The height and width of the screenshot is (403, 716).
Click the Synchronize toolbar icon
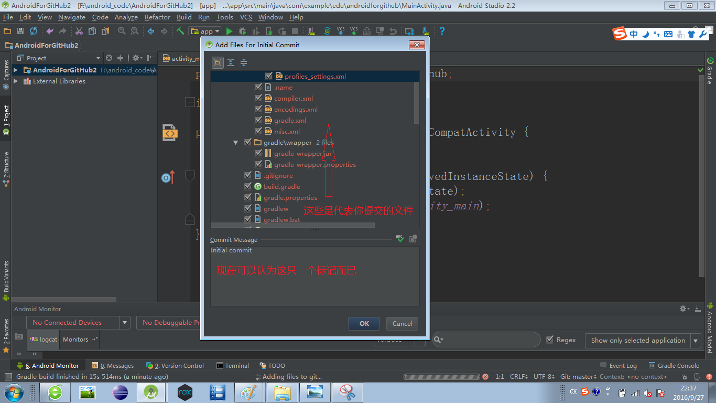click(x=34, y=31)
